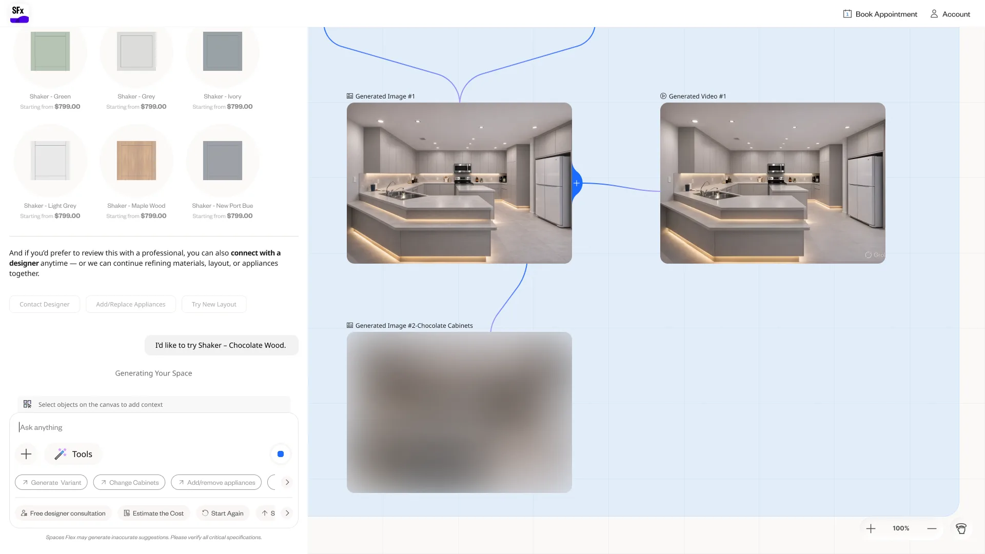
Task: Click the Start Again button
Action: point(223,513)
